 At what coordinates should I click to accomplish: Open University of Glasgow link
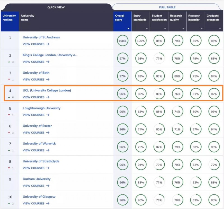(x=39, y=197)
